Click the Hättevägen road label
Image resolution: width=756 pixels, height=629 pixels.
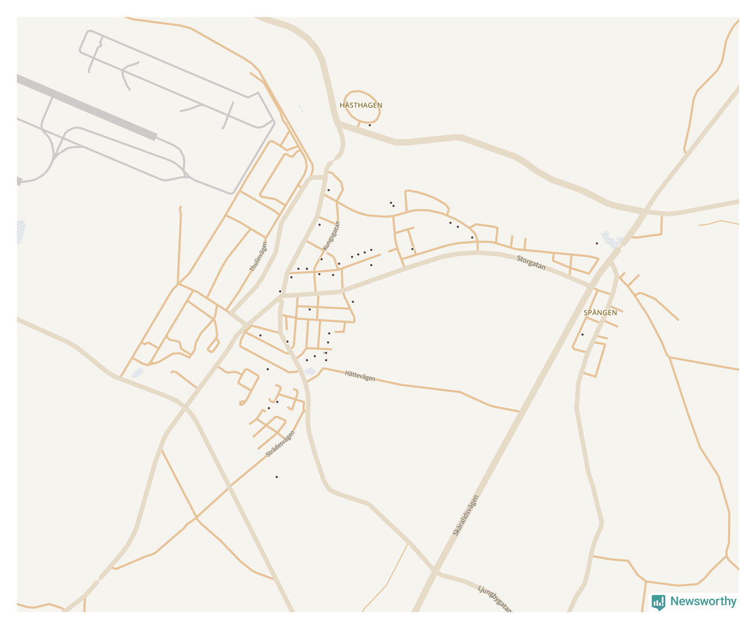pyautogui.click(x=360, y=376)
